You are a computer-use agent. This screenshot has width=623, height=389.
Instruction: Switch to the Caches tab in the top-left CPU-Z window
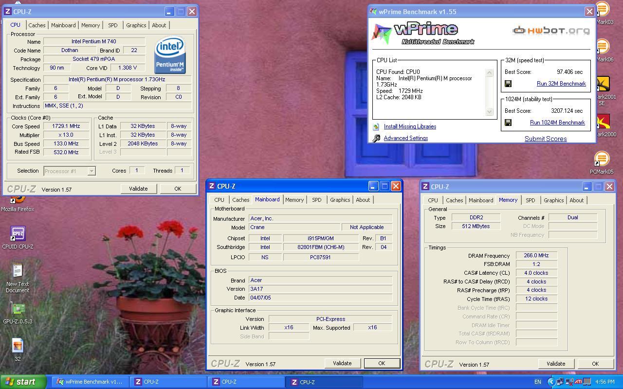(x=37, y=25)
